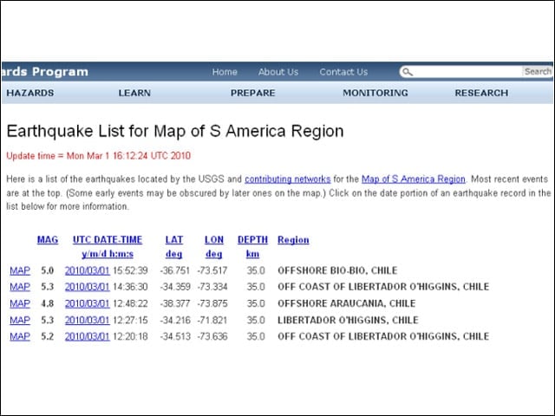Follow the Map of S America Region link

[x=414, y=179]
